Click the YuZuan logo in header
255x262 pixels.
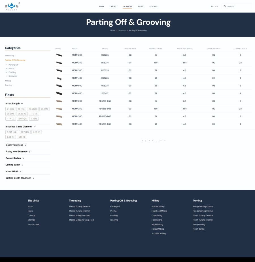tap(12, 6)
